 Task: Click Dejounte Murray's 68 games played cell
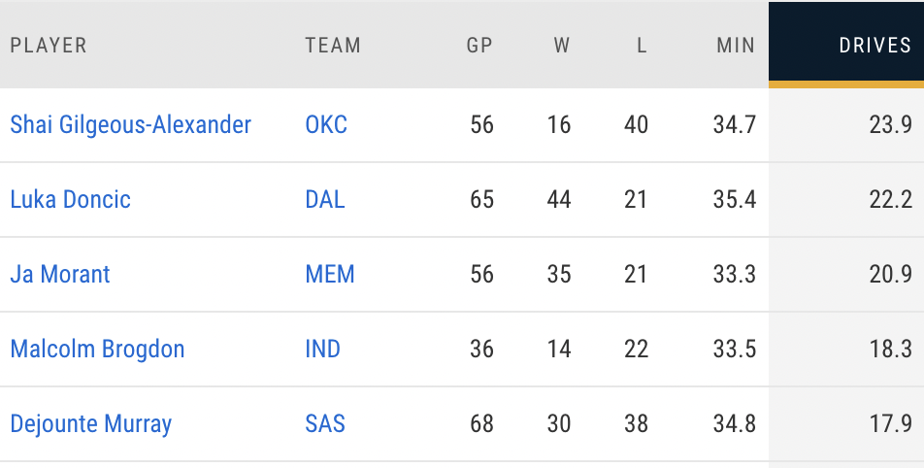tap(481, 424)
